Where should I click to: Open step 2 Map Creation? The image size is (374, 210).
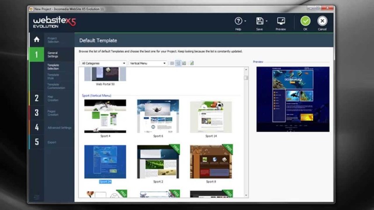pos(52,98)
